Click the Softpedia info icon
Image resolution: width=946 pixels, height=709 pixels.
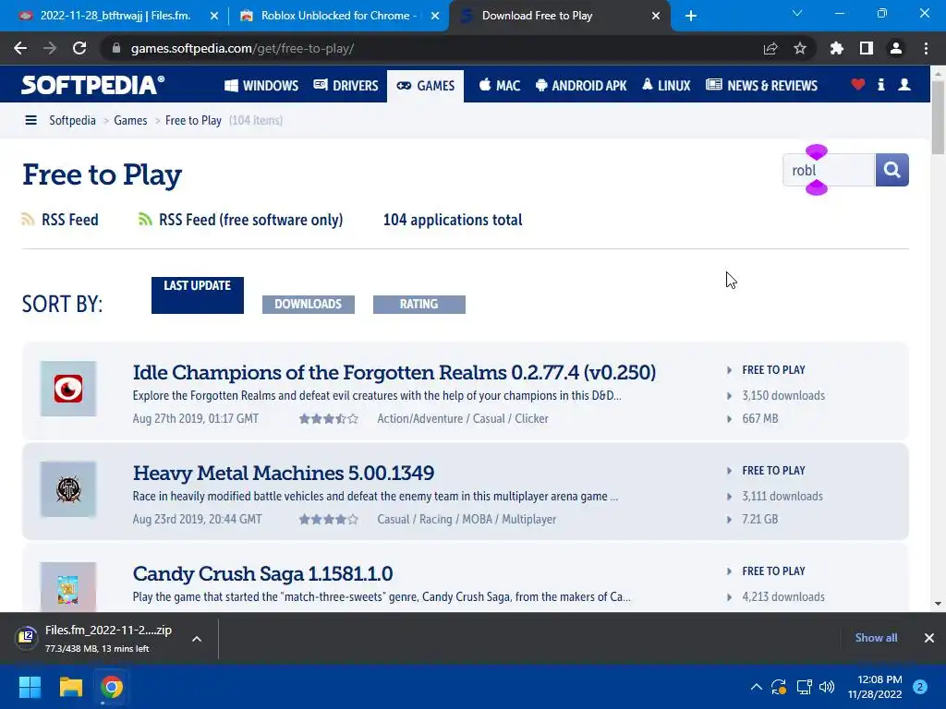880,85
